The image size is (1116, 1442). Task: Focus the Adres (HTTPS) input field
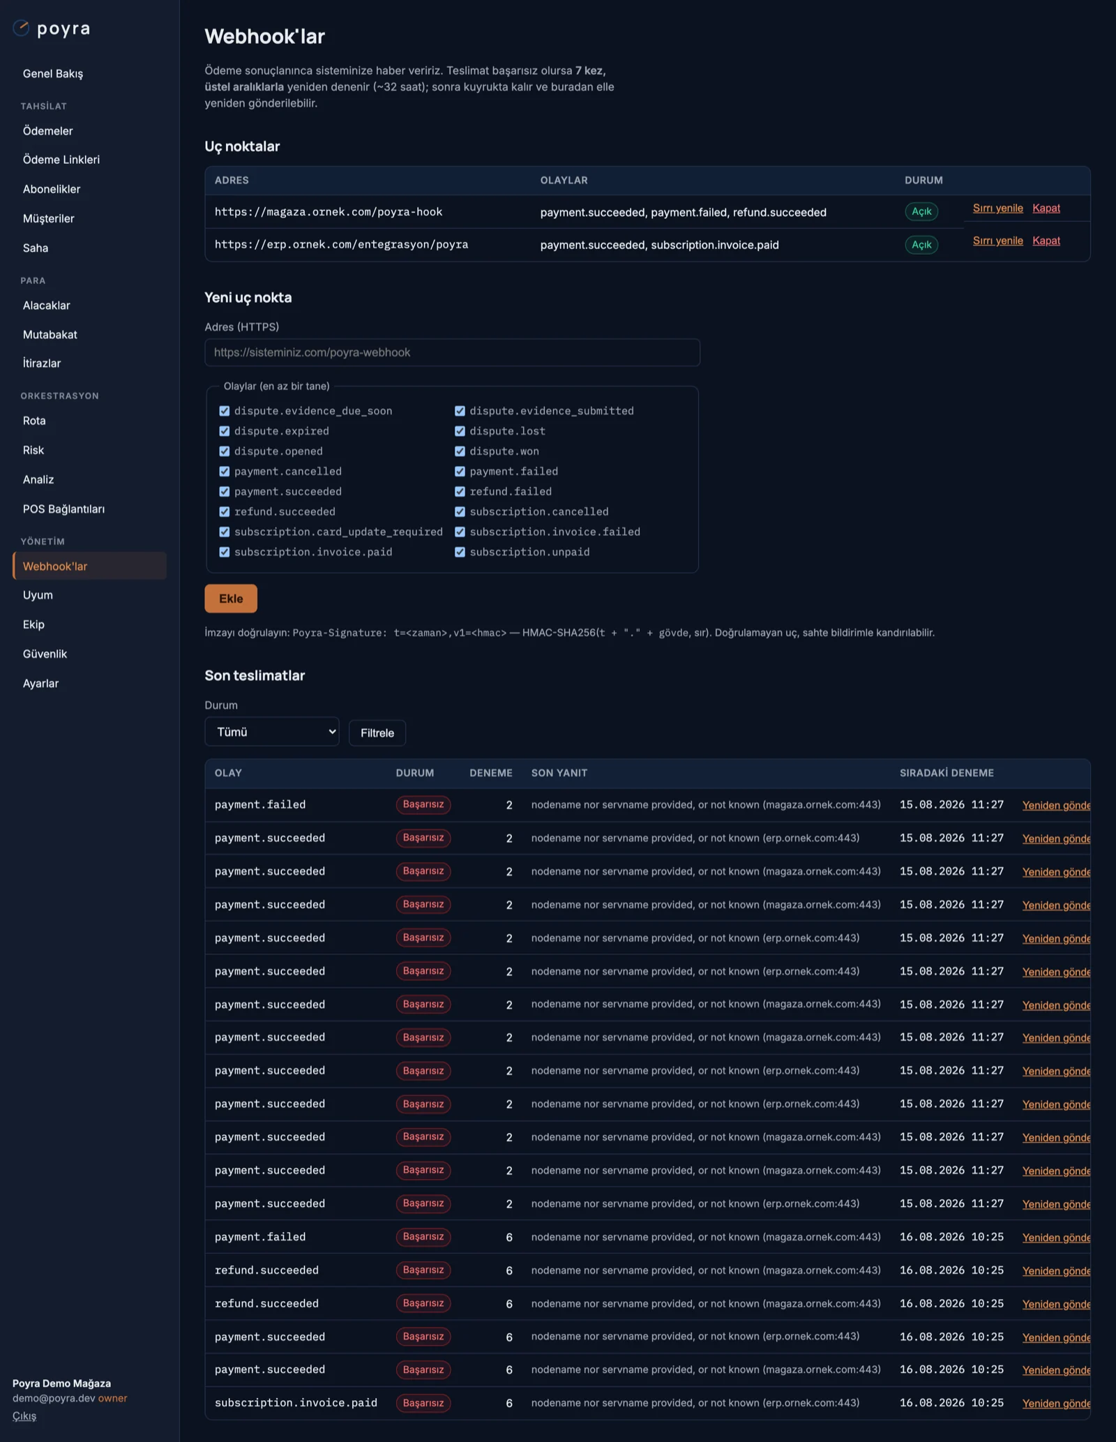[x=453, y=352]
